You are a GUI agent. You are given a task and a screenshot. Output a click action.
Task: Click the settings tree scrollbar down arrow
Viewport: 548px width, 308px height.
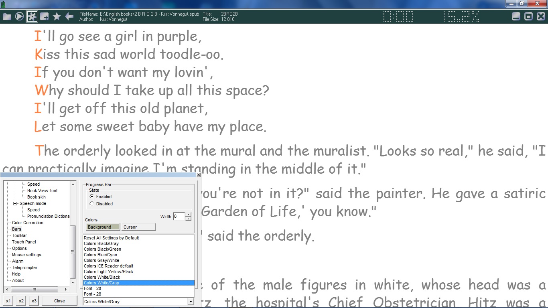73,283
